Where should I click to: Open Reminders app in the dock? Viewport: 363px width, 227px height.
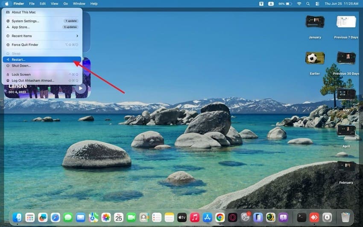click(157, 218)
